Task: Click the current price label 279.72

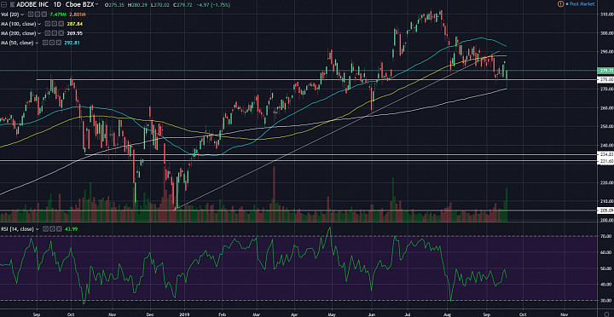Action: [605, 71]
